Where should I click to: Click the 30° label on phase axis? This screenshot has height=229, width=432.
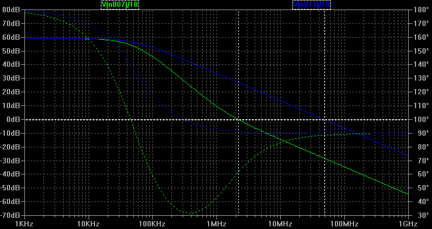point(423,215)
